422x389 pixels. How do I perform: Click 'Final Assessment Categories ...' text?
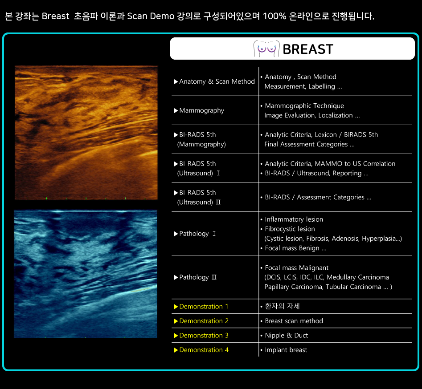click(310, 145)
